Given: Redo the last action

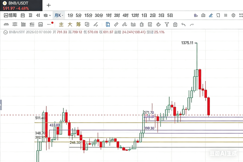Looking at the screenshot, I should 192,24.
